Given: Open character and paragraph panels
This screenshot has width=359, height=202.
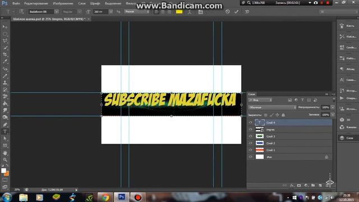Looking at the screenshot, I should click(201, 12).
